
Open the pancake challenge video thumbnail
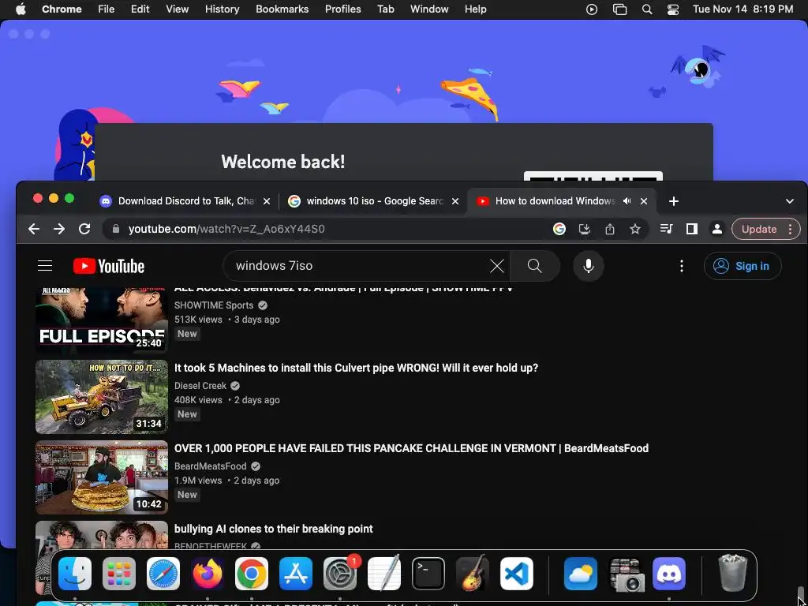(x=102, y=477)
